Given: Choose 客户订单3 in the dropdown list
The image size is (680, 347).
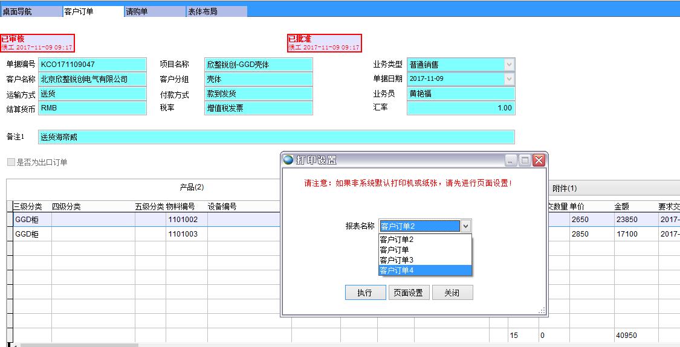Looking at the screenshot, I should tap(397, 260).
